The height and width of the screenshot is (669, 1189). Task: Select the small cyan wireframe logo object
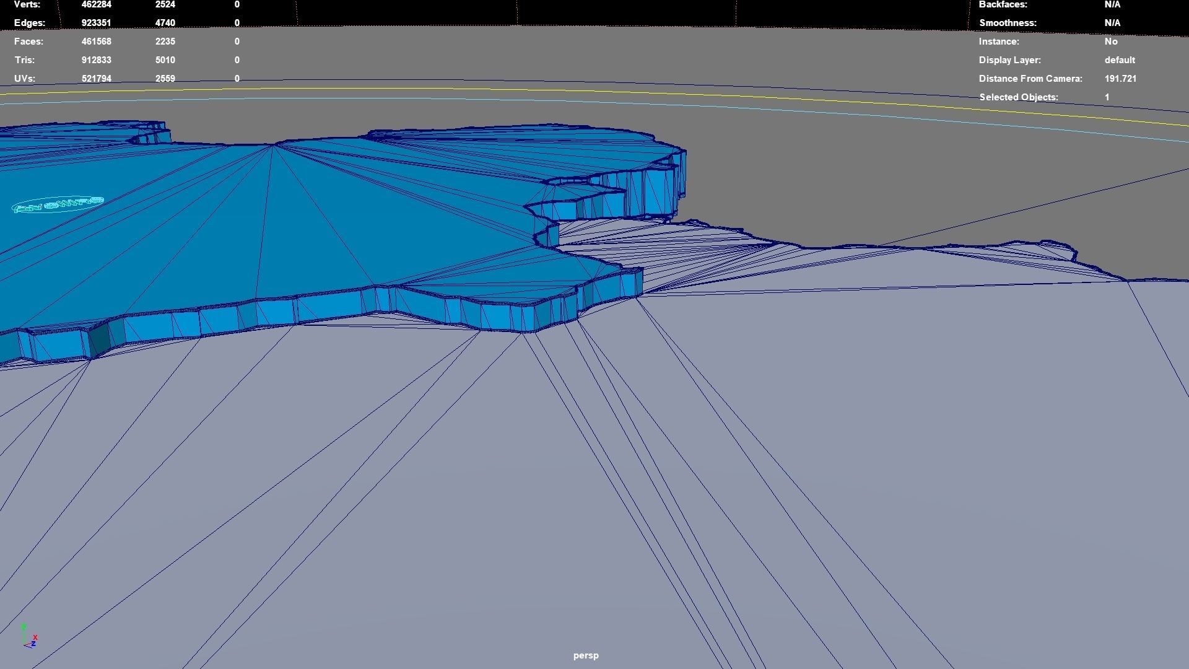click(58, 204)
